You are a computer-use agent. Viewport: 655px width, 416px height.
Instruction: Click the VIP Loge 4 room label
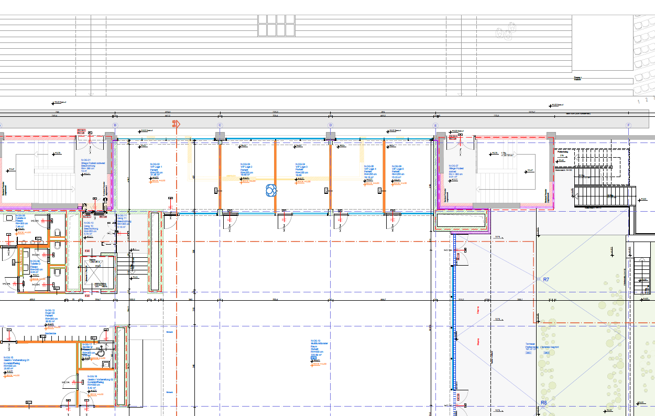point(370,169)
